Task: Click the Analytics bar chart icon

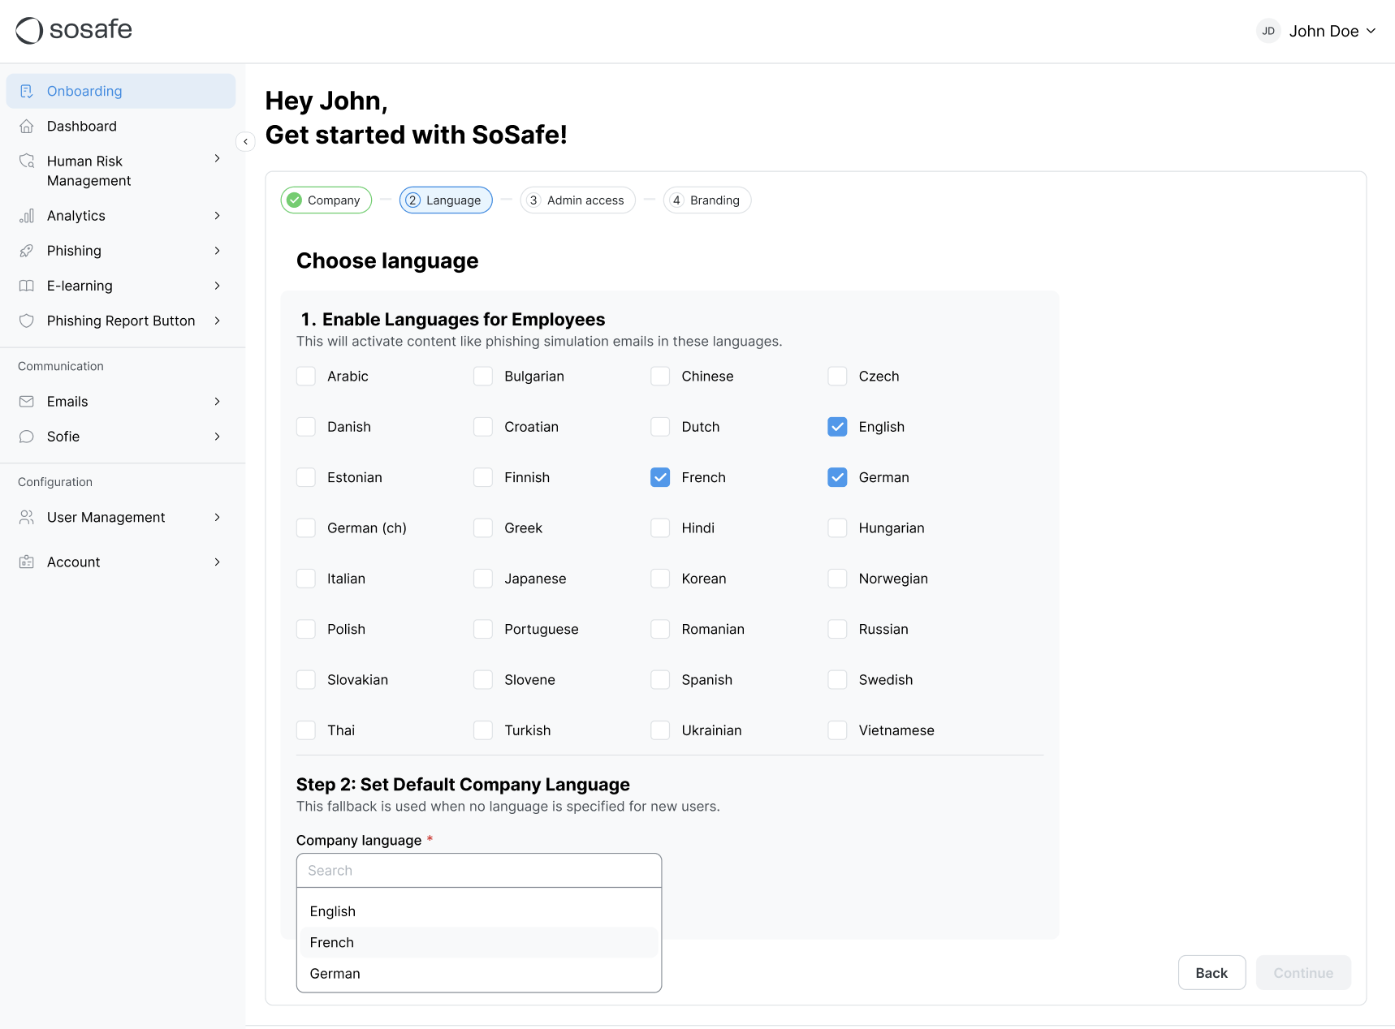Action: tap(27, 216)
